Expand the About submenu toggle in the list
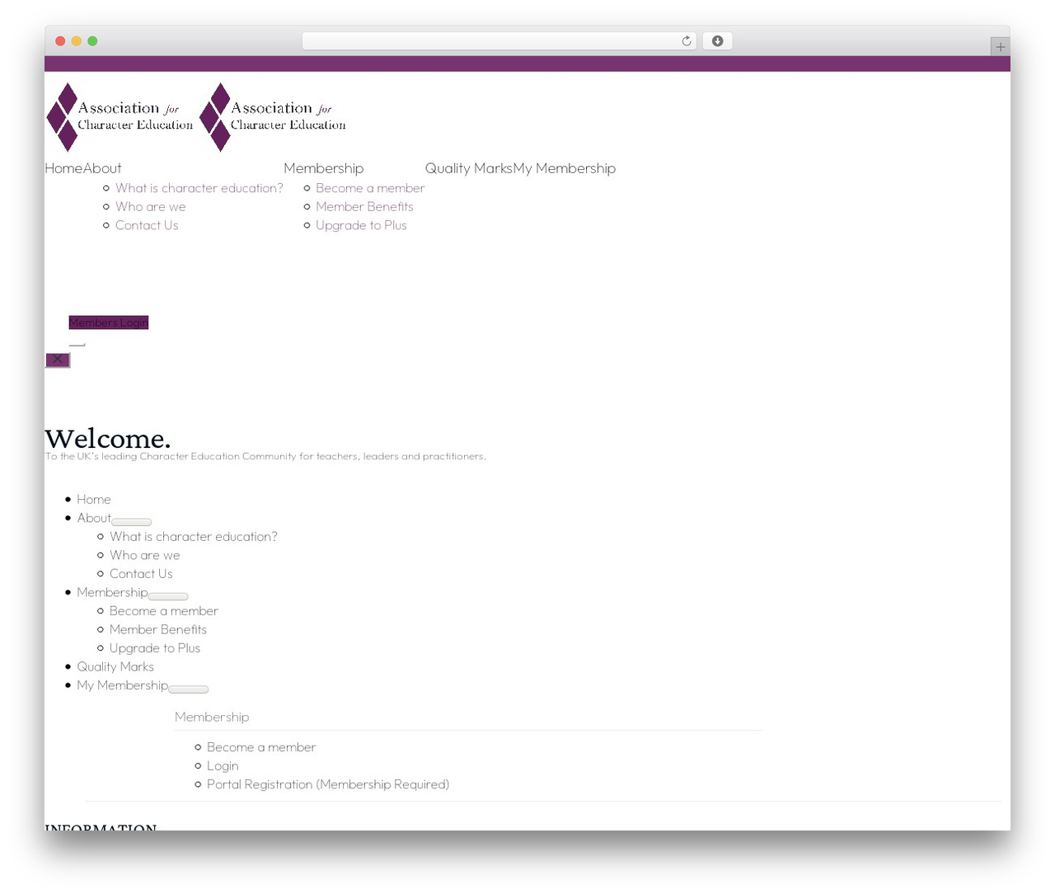Screen dimensions: 1055x894 tap(132, 522)
